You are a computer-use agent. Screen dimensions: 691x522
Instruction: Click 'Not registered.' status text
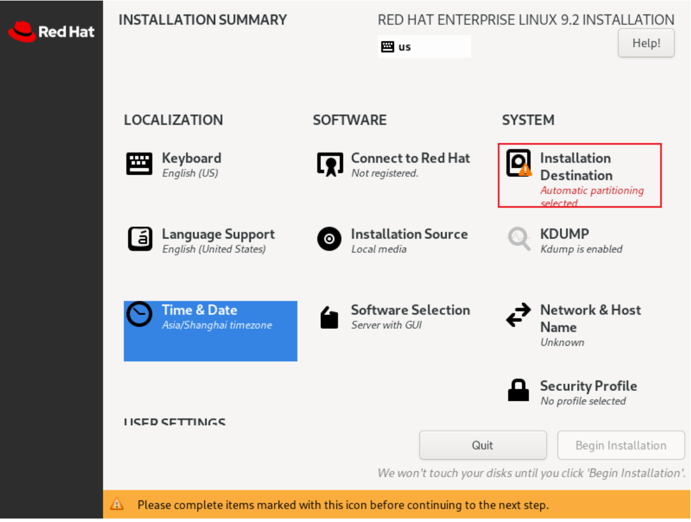385,173
